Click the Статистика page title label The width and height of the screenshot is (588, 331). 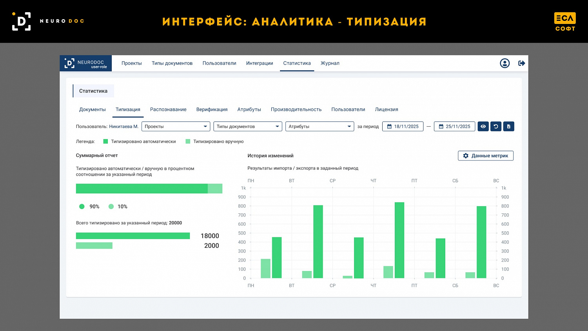pyautogui.click(x=93, y=91)
